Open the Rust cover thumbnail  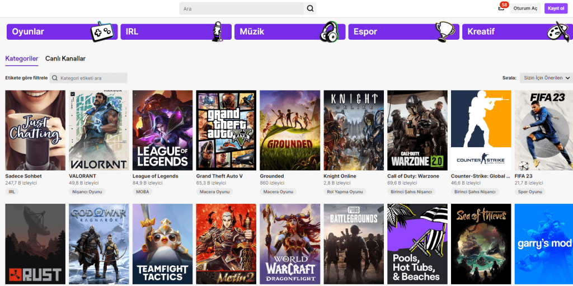(35, 244)
